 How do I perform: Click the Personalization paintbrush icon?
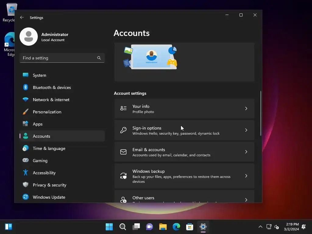pyautogui.click(x=26, y=112)
